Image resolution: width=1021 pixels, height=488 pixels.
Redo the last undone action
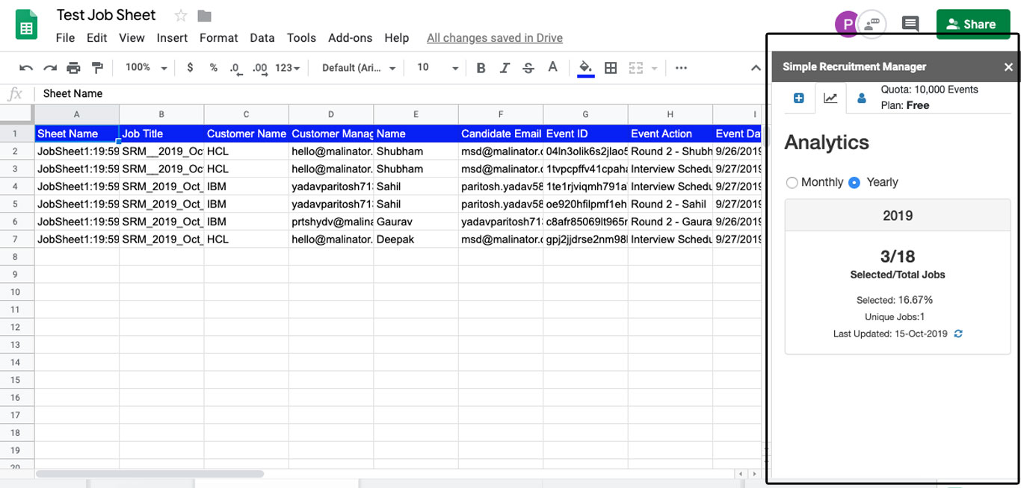[x=50, y=68]
